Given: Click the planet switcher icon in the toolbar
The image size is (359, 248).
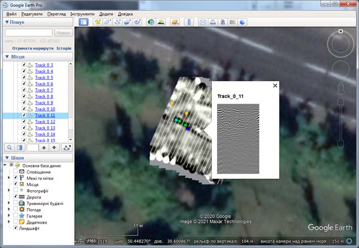Looking at the screenshot, I should tap(175, 23).
